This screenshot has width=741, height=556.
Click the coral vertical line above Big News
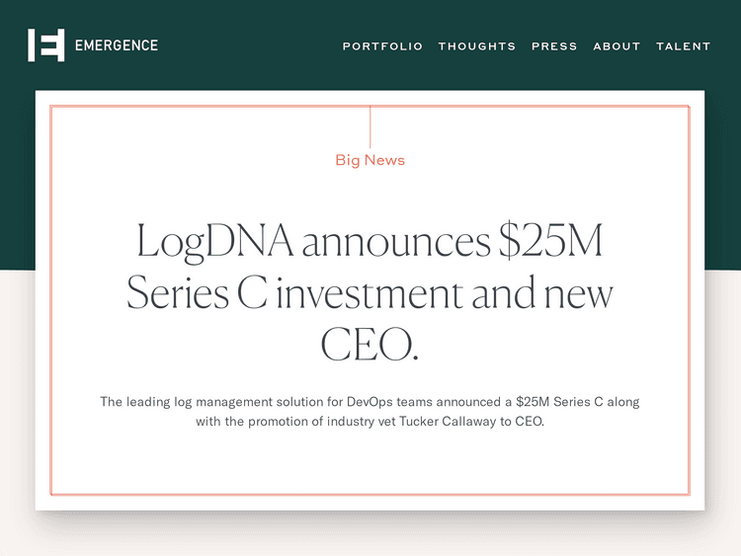(x=370, y=126)
